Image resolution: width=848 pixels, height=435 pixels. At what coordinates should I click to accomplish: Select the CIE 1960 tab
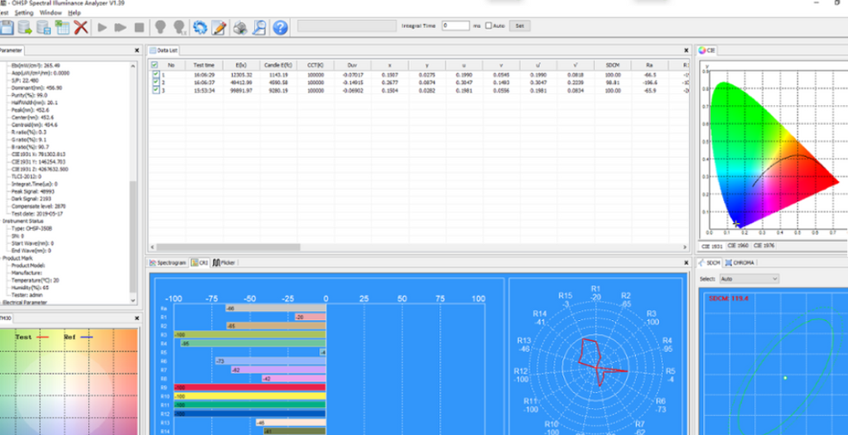[738, 246]
